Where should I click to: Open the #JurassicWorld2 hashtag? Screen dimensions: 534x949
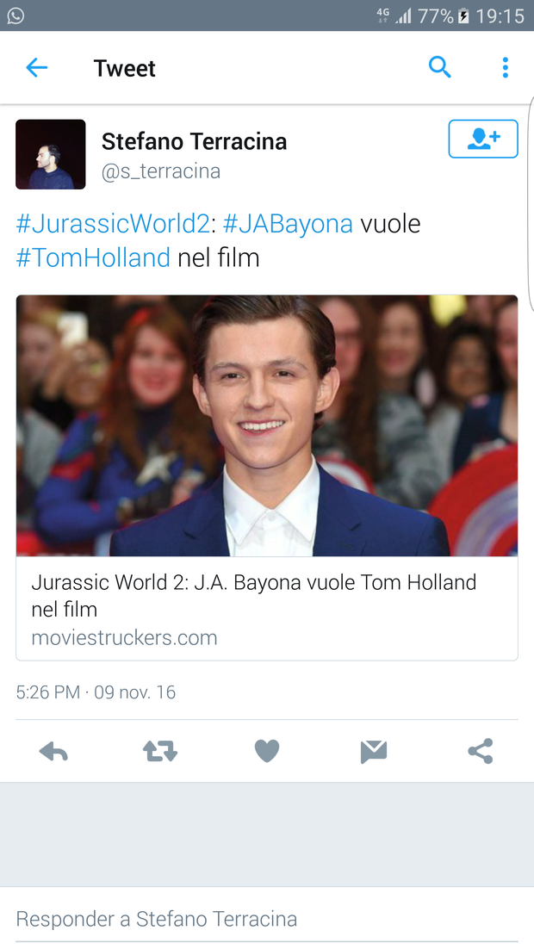tap(113, 224)
